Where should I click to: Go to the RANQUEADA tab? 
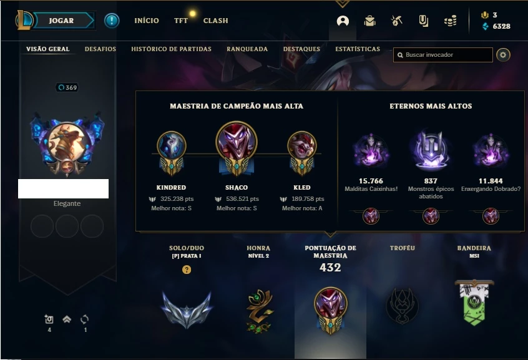(247, 49)
